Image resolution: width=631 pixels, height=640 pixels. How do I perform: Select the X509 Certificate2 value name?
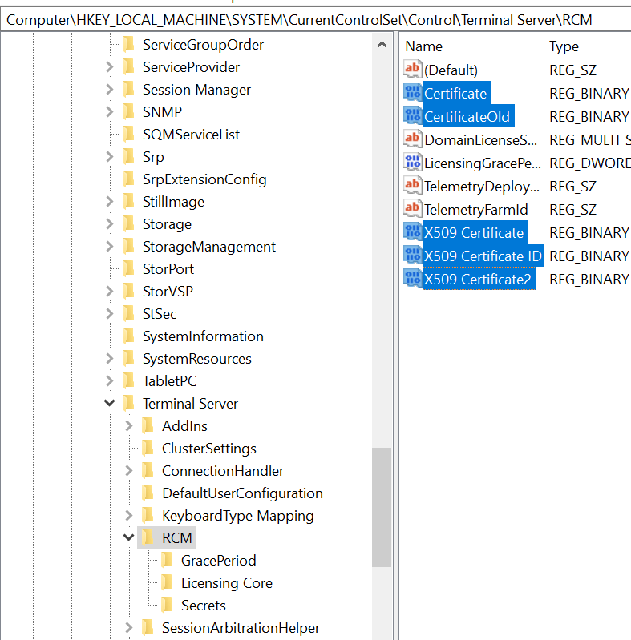[x=478, y=280]
